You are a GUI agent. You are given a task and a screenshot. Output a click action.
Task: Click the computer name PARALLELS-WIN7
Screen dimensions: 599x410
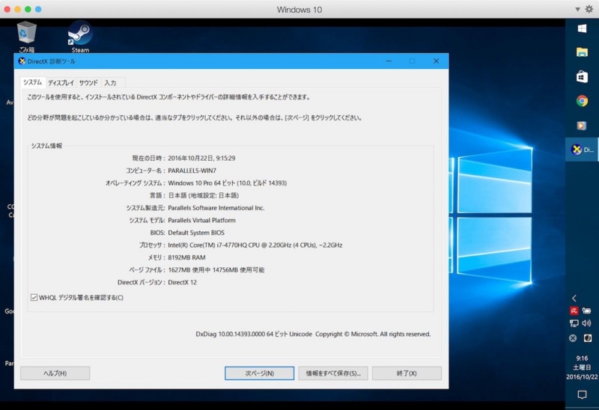(x=192, y=171)
